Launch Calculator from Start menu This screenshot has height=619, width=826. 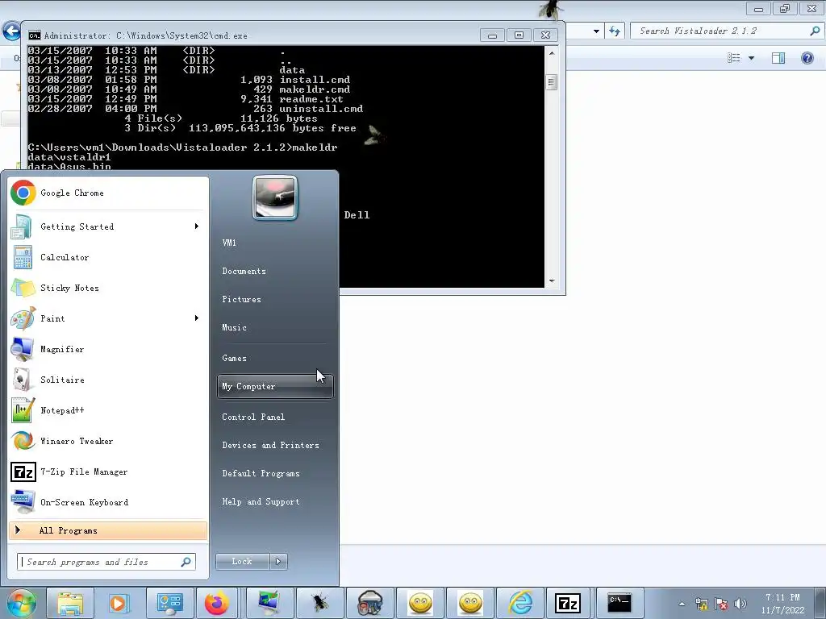coord(108,257)
